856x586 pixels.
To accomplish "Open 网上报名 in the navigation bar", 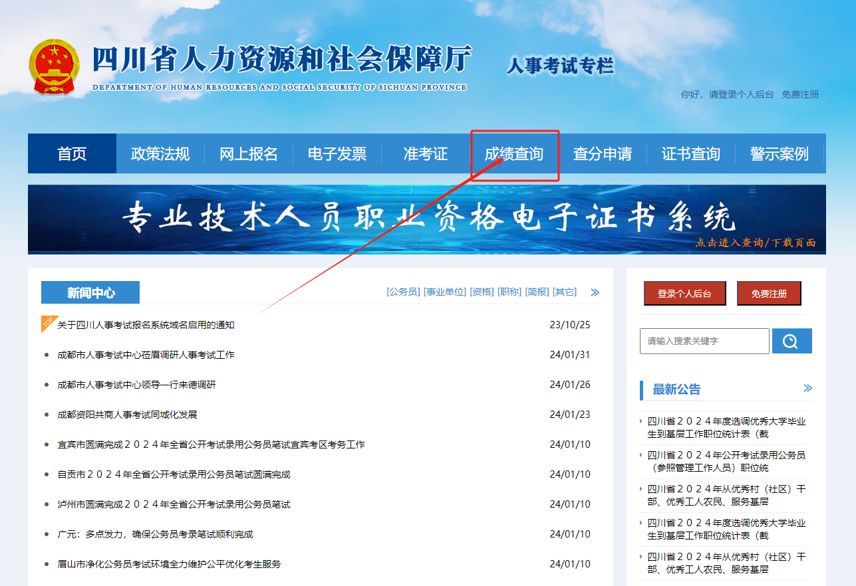I will pyautogui.click(x=249, y=154).
